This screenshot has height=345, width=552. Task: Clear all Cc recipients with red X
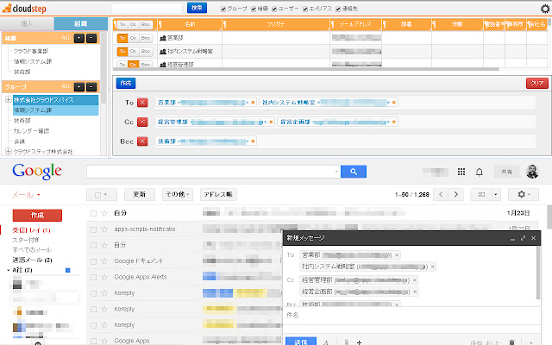[142, 122]
